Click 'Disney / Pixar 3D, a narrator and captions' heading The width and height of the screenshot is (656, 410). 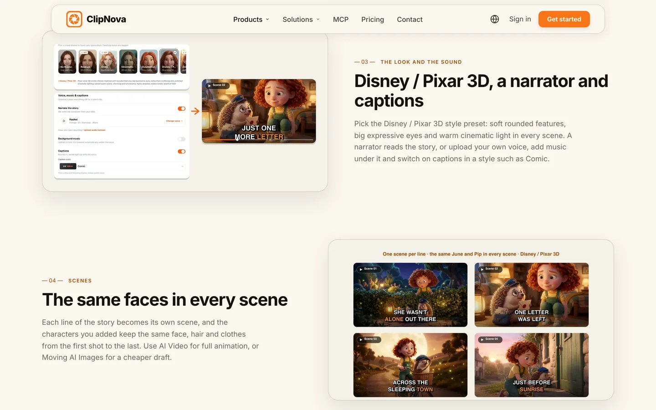coord(481,91)
